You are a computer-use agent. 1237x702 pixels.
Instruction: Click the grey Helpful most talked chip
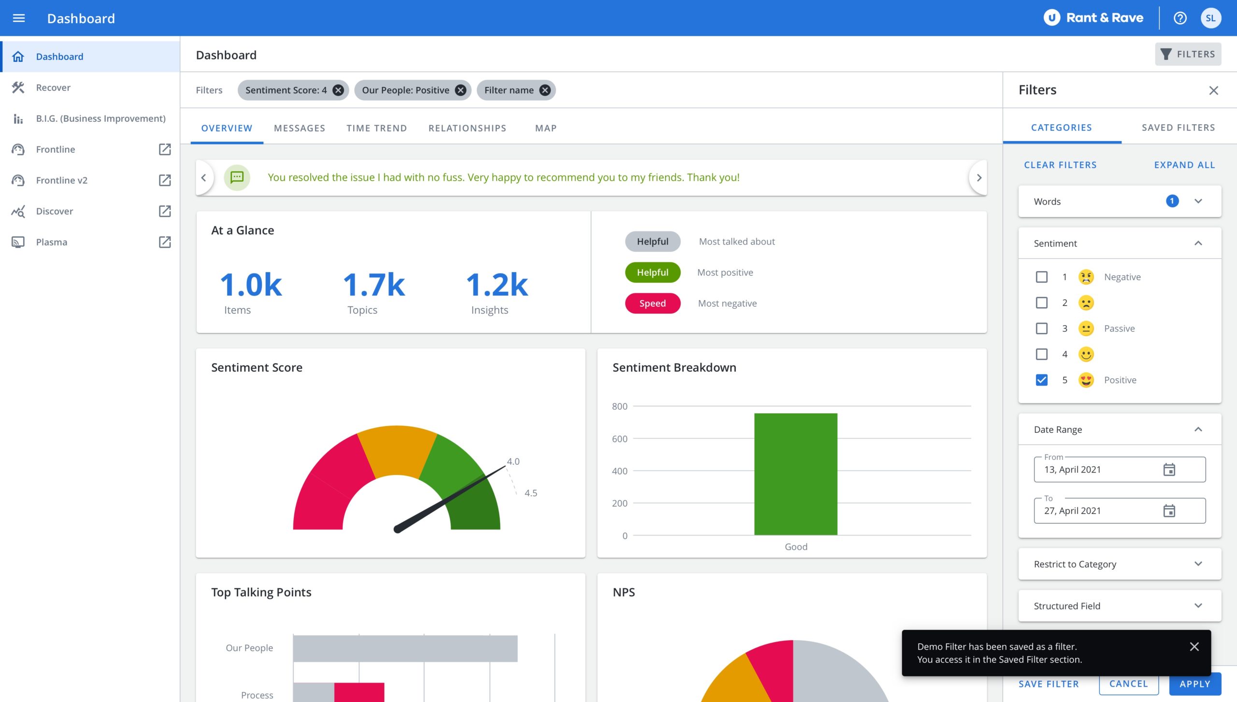[652, 242]
